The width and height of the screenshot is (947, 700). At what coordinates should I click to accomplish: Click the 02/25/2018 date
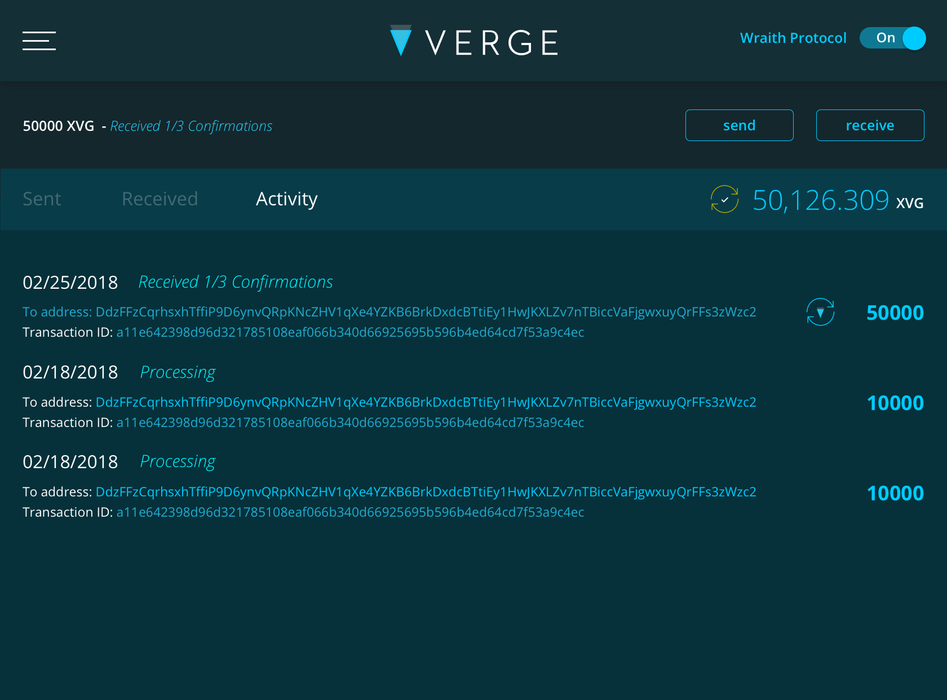(70, 283)
